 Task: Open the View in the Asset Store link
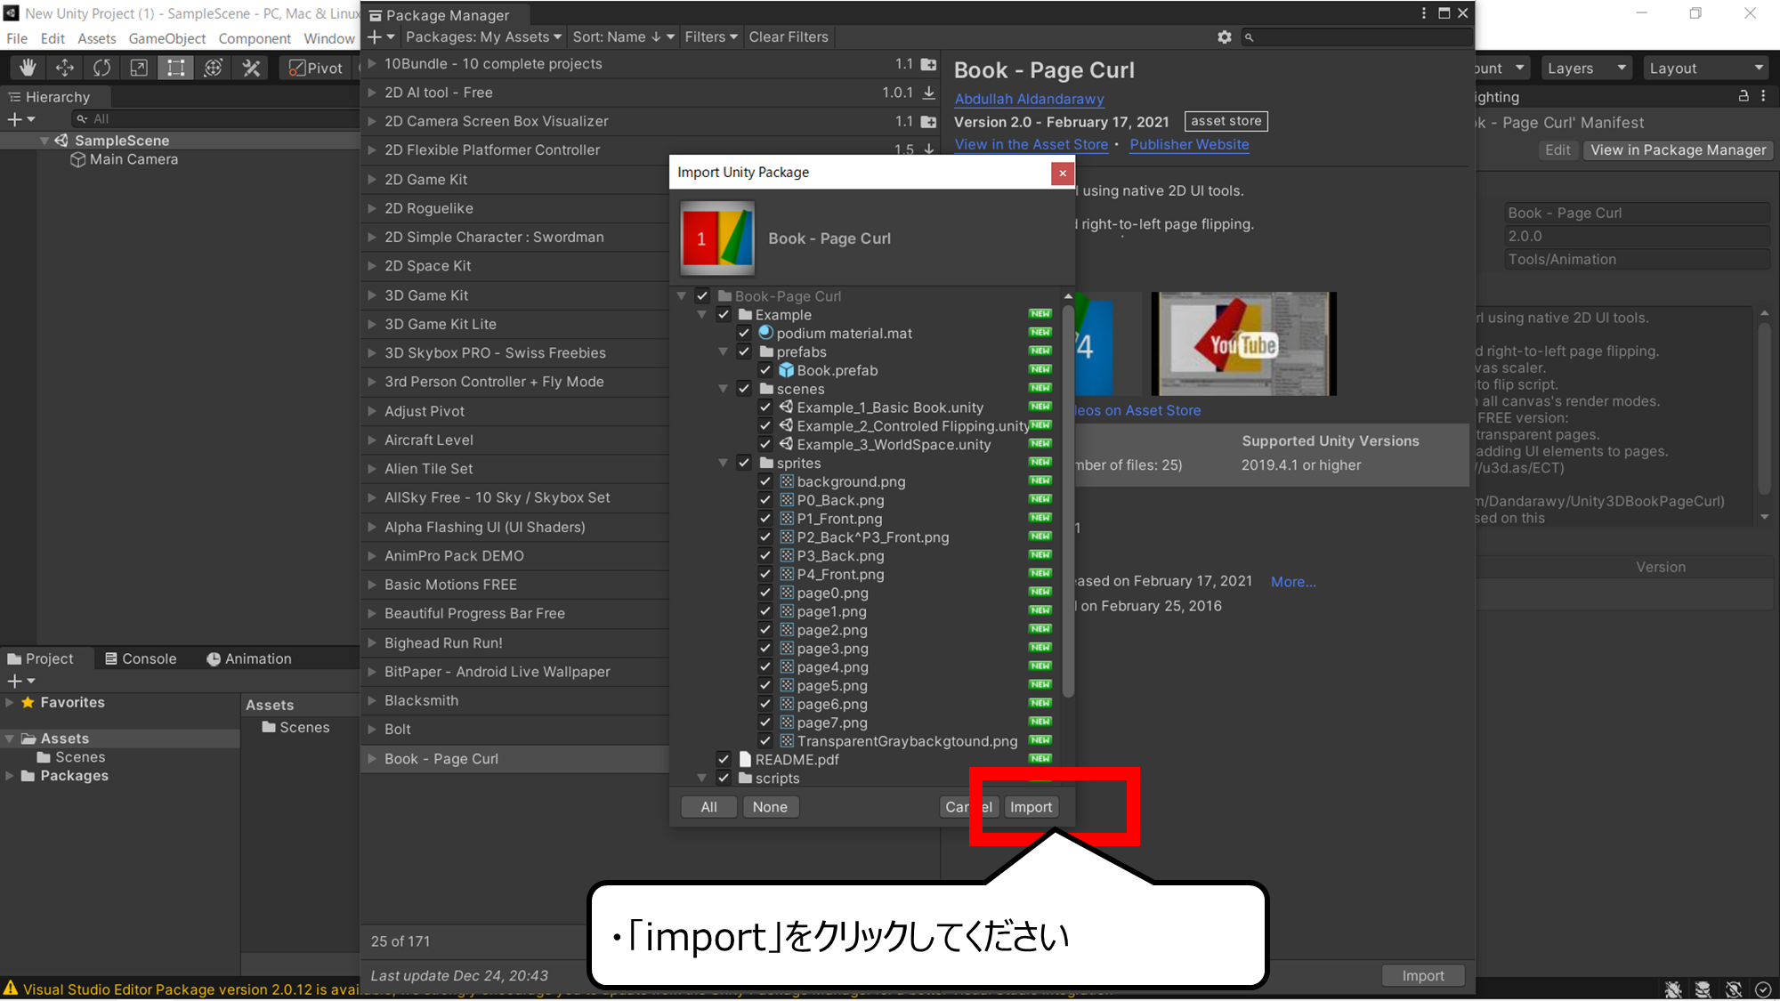point(1032,144)
